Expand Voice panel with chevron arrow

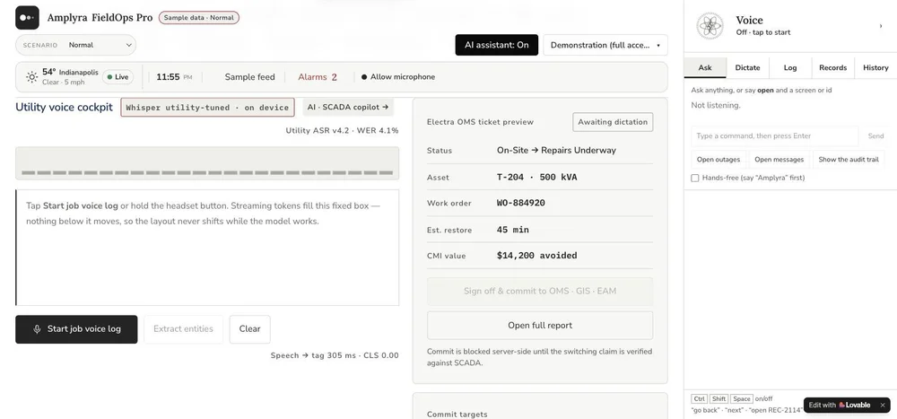[x=881, y=26]
